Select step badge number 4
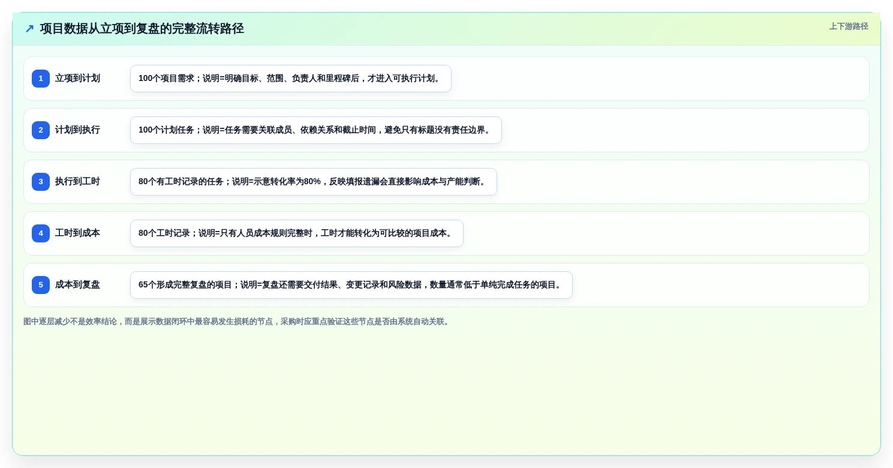This screenshot has width=893, height=468. pos(41,233)
